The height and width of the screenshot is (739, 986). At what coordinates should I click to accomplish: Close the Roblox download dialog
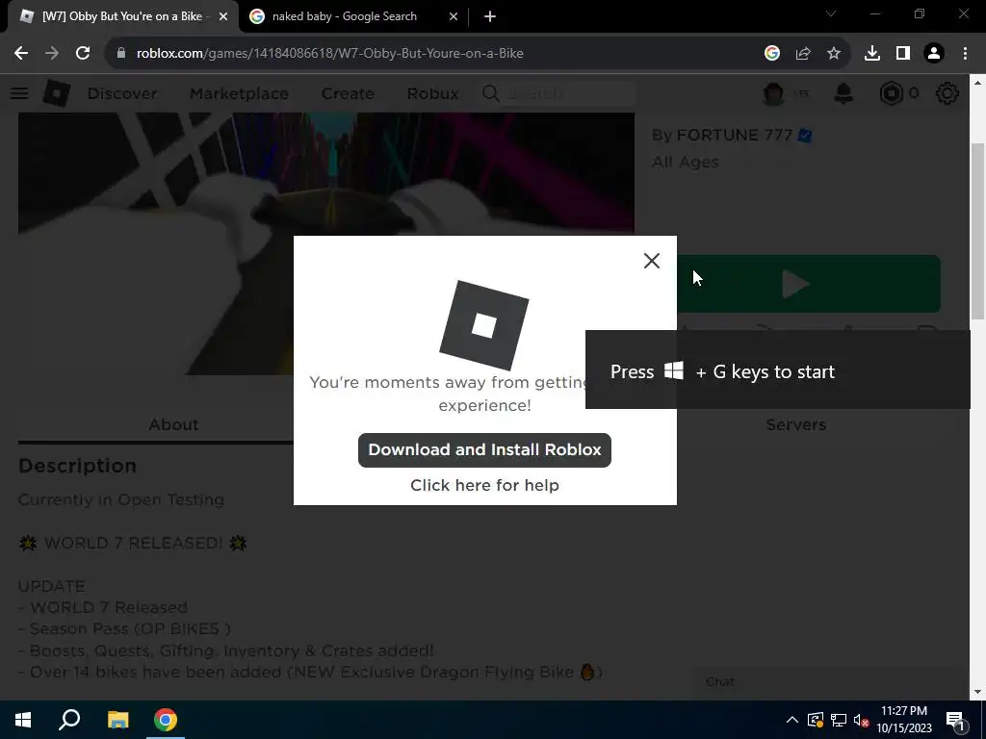click(652, 261)
